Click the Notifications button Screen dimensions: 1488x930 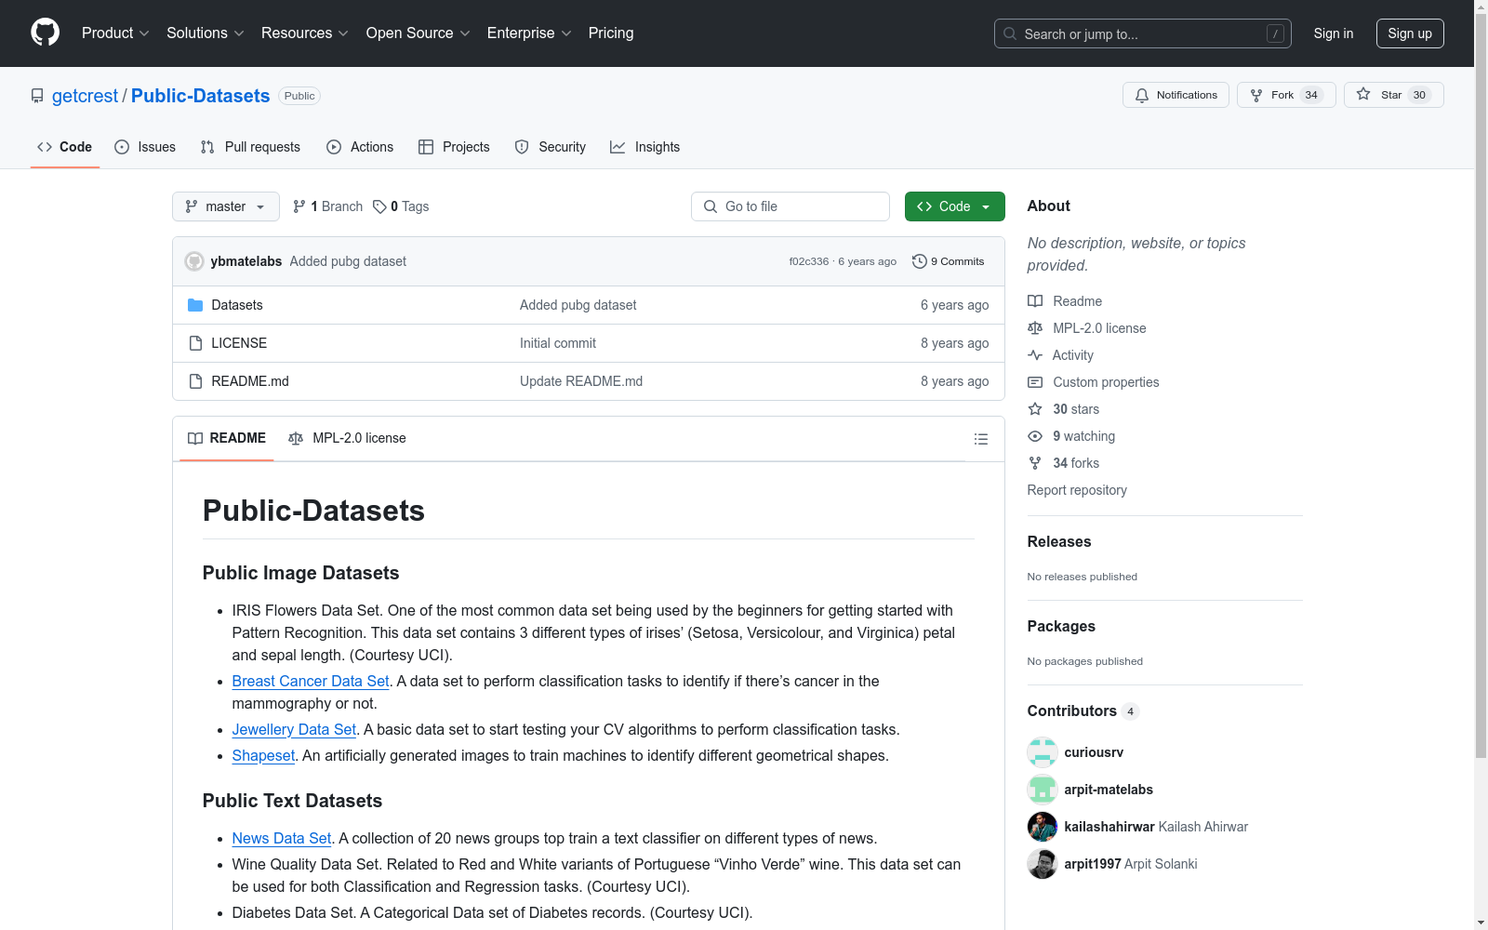tap(1176, 95)
